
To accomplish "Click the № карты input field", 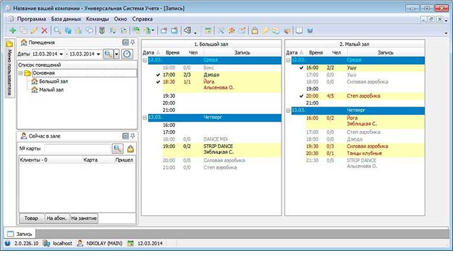I will click(78, 149).
